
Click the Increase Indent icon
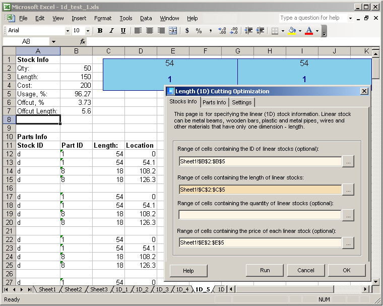pos(260,31)
